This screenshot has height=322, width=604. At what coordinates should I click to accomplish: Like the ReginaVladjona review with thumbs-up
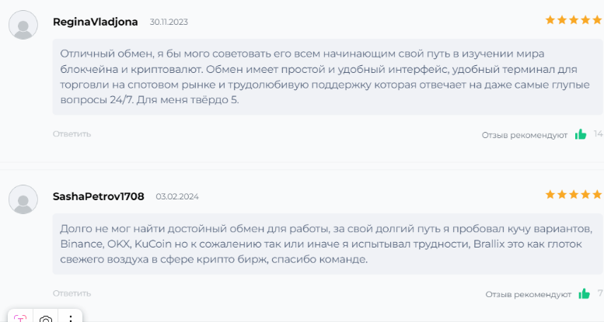click(581, 134)
